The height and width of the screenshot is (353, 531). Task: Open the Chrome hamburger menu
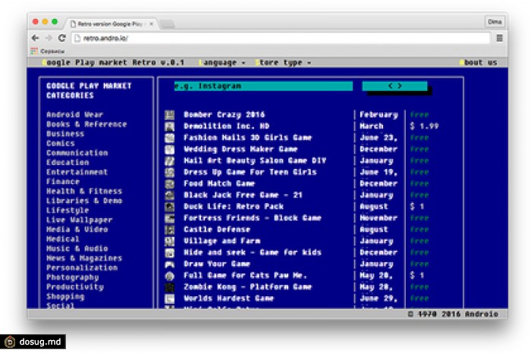coord(499,38)
